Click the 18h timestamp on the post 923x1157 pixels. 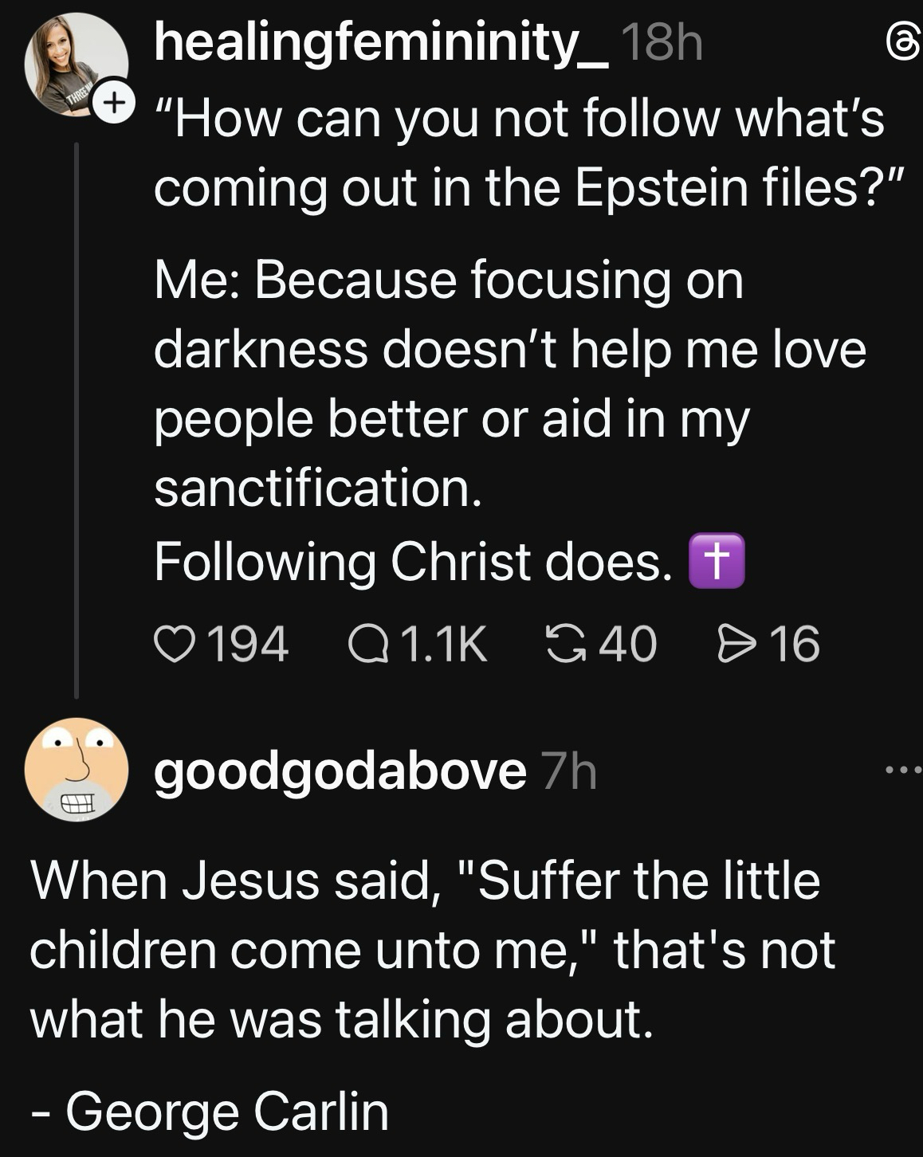point(661,44)
